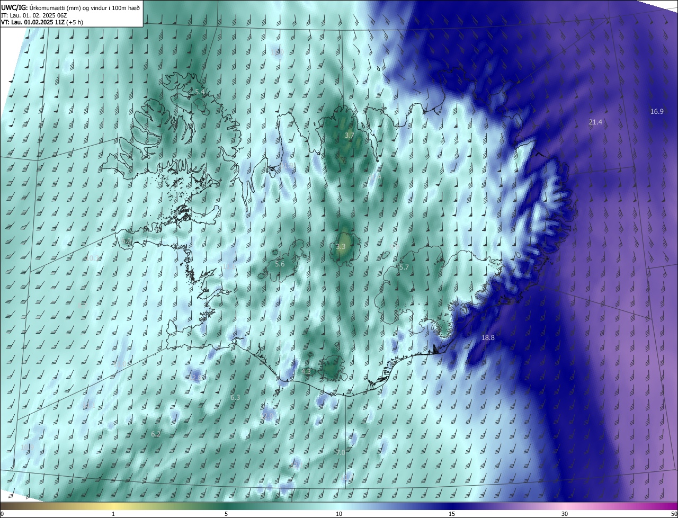Click the 4.3 value label near the south coast
678x518 pixels.
point(306,372)
